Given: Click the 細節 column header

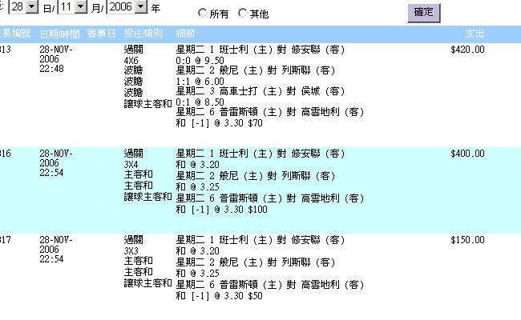Looking at the screenshot, I should [x=185, y=34].
